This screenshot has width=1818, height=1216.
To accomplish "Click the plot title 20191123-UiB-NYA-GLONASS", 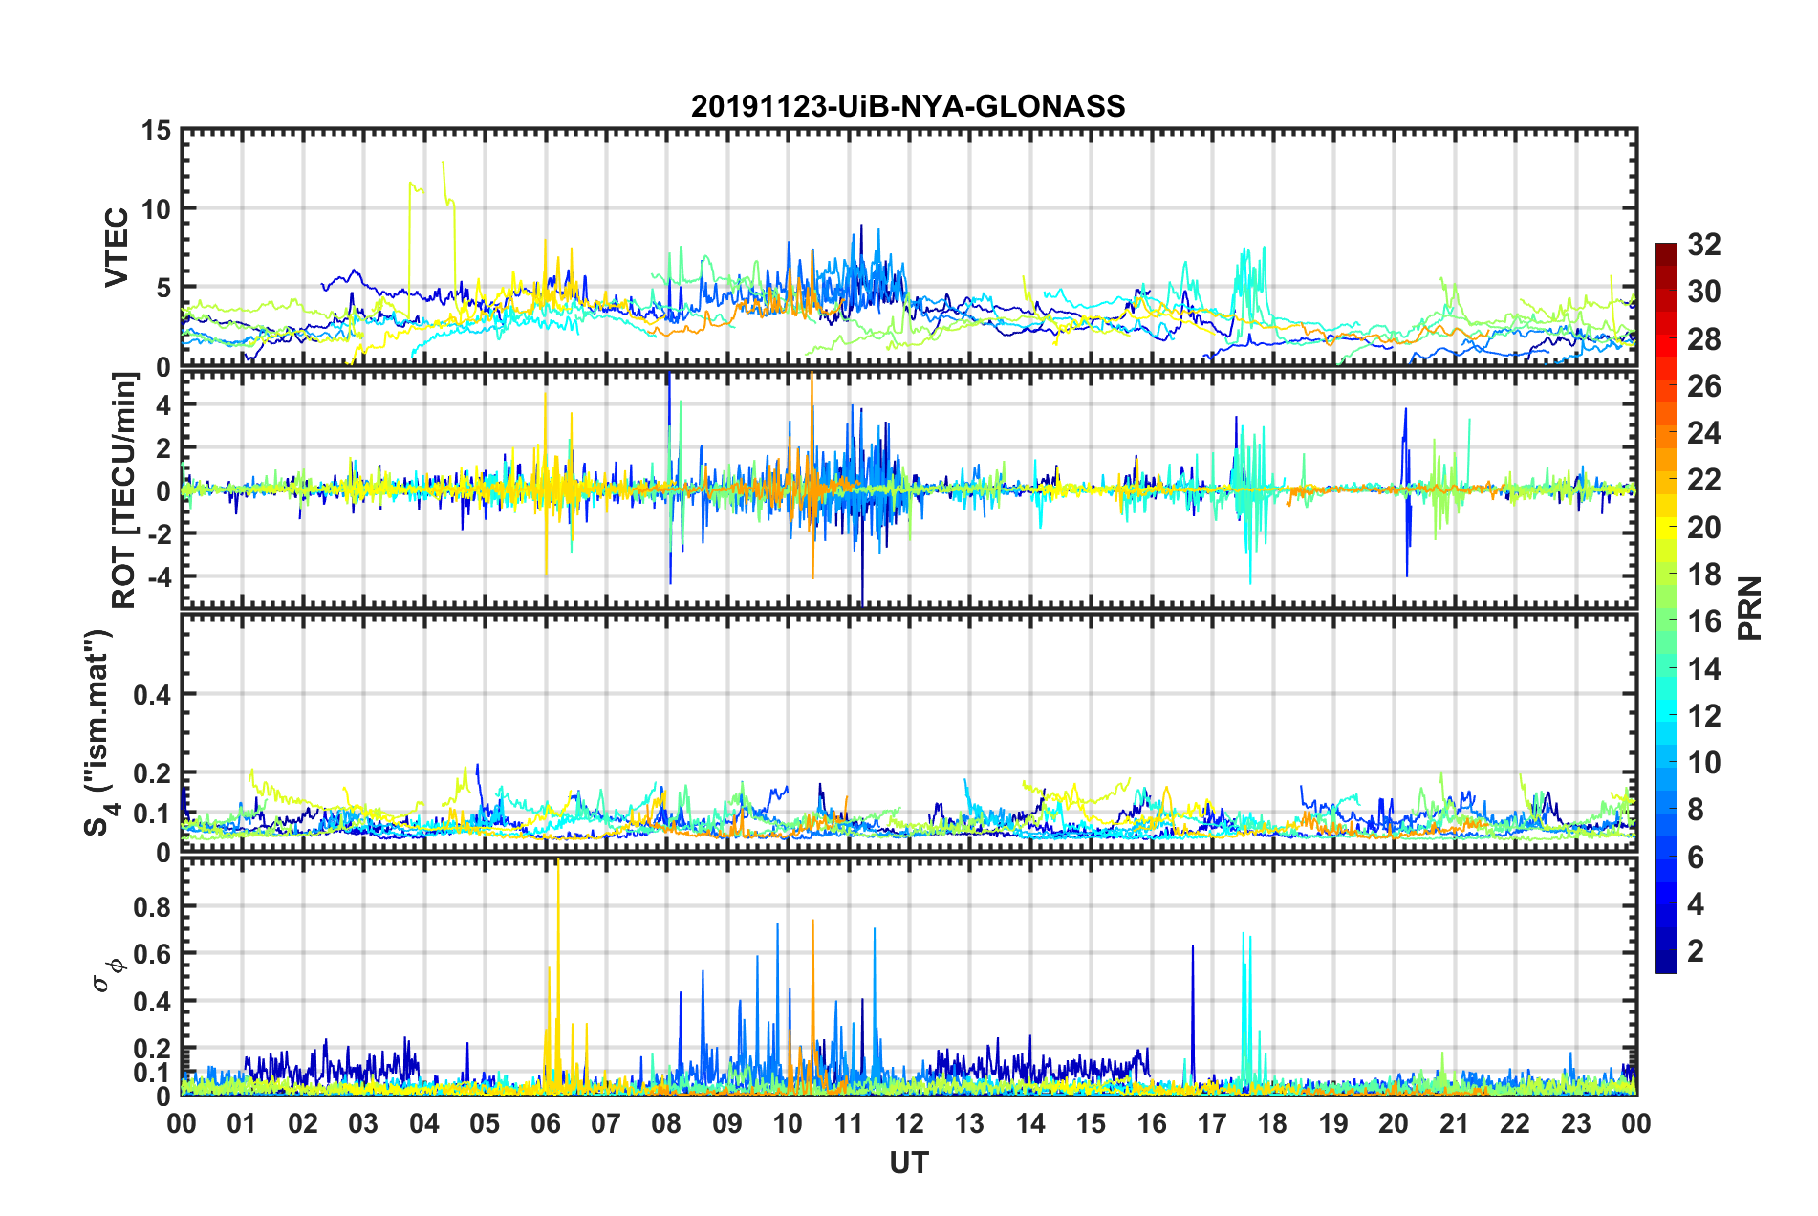I will point(908,106).
